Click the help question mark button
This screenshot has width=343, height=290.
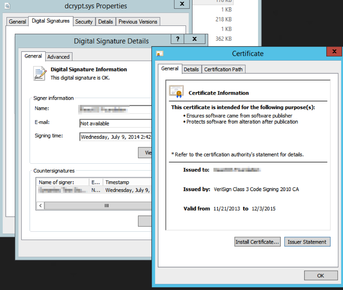pos(177,39)
